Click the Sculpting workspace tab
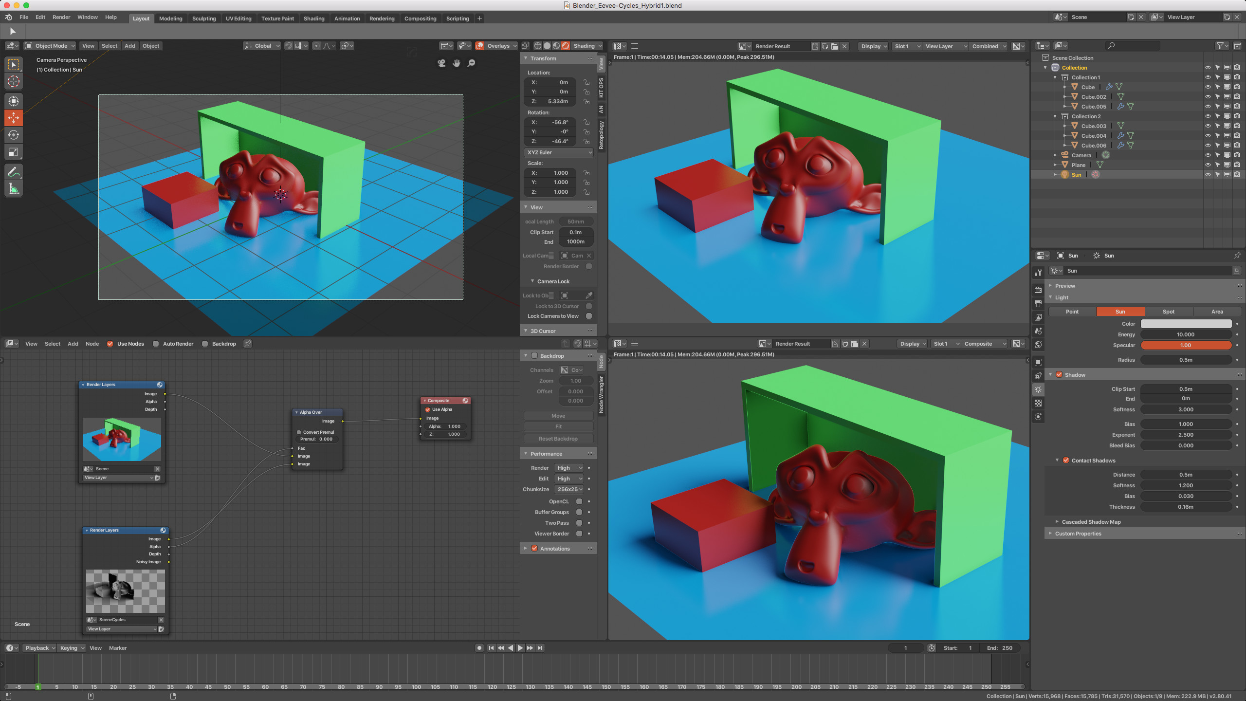 click(x=203, y=19)
